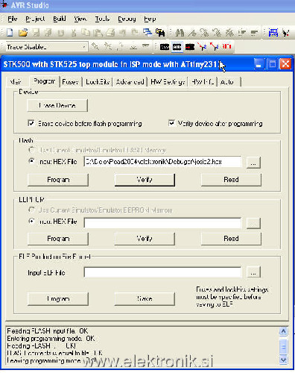Click Program button in the EEPROM section
This screenshot has width=295, height=373.
(58, 239)
